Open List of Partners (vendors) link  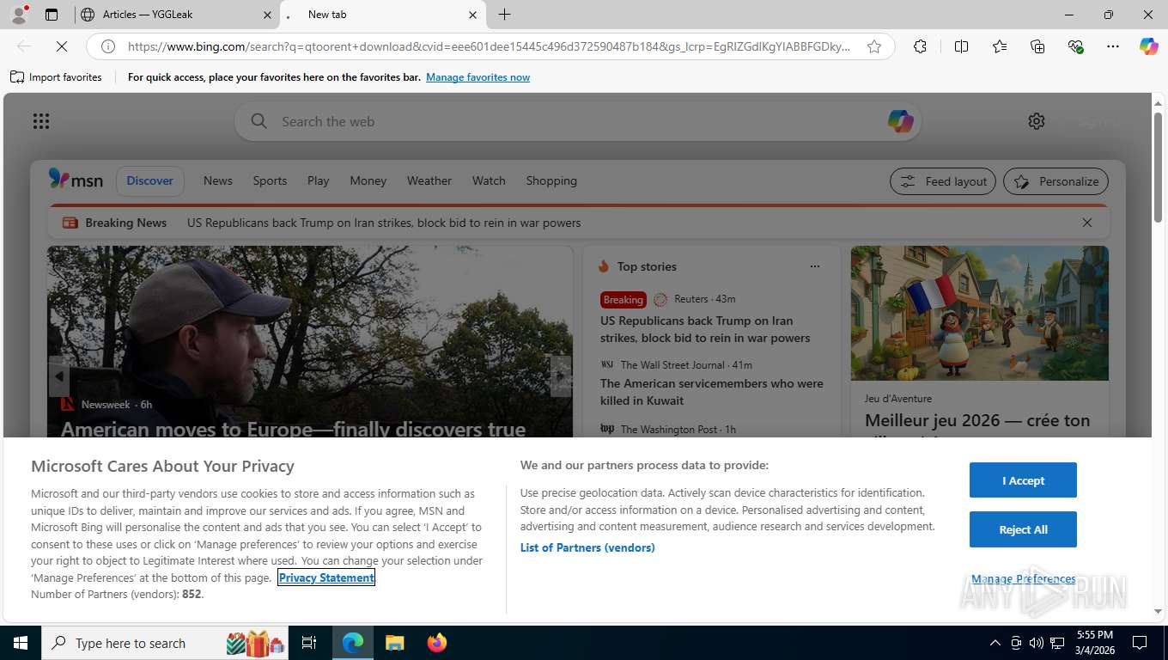point(587,547)
